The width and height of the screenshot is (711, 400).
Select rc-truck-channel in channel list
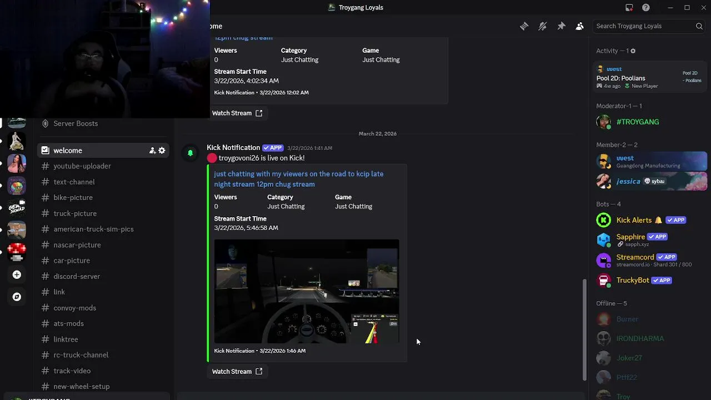pos(103,355)
